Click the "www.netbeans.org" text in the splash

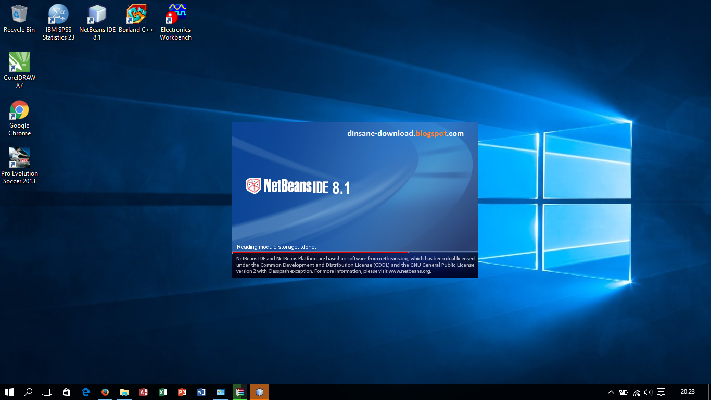pyautogui.click(x=409, y=271)
